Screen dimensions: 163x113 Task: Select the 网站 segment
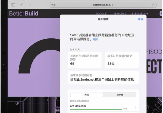(87, 94)
